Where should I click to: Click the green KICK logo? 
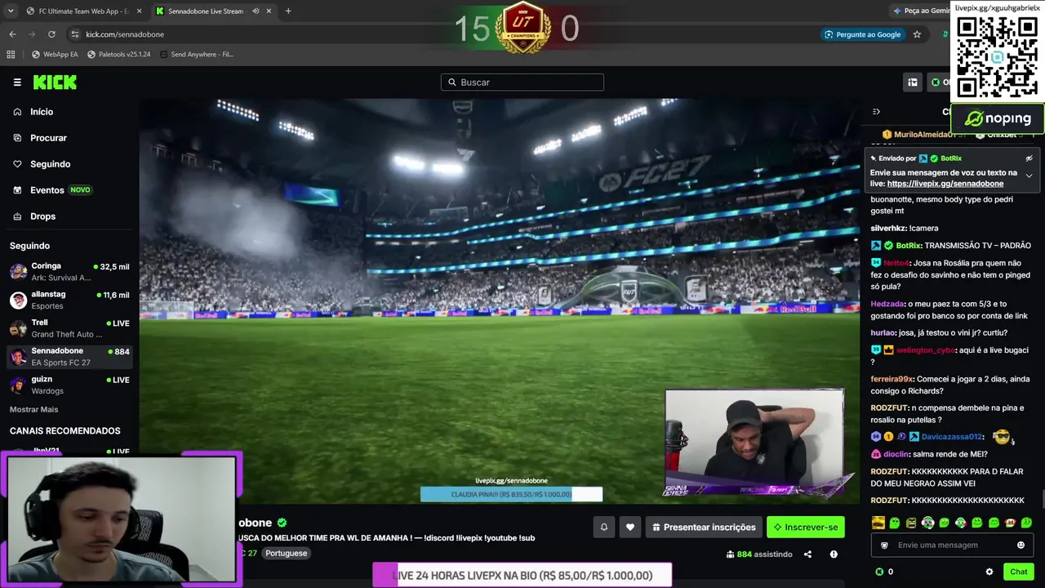tap(55, 82)
